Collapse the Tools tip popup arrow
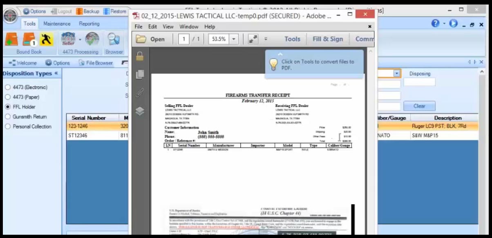This screenshot has height=238, width=492. (x=280, y=54)
